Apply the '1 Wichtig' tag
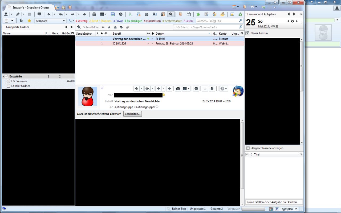 click(81, 21)
